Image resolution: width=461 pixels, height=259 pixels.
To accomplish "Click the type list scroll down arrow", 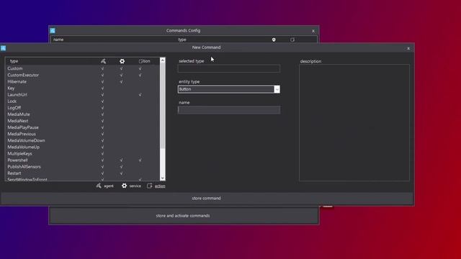I will pos(162,178).
